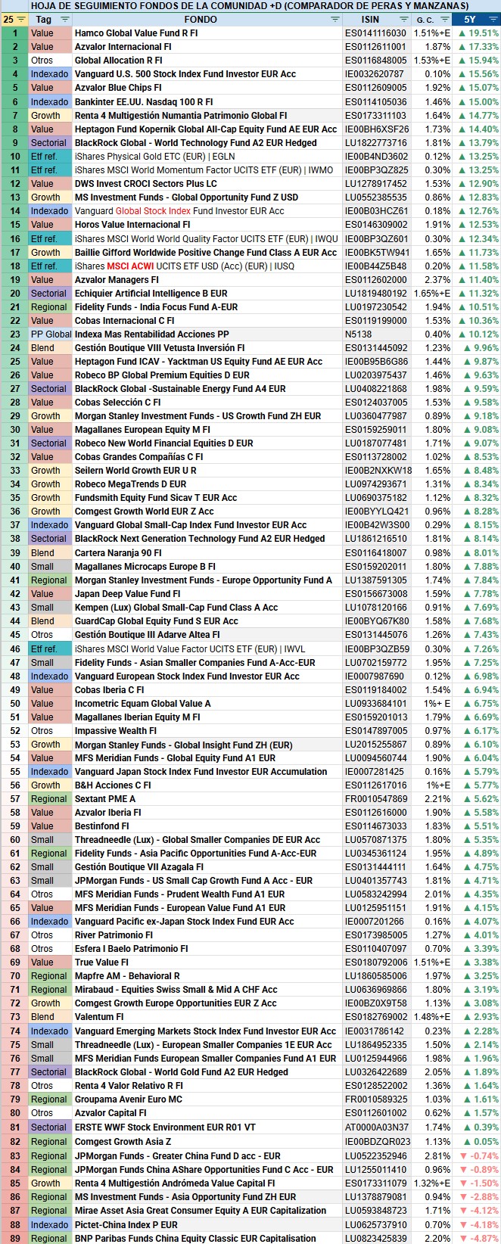Click True Value FI fund name
Image resolution: width=501 pixels, height=1244 pixels.
207,963
